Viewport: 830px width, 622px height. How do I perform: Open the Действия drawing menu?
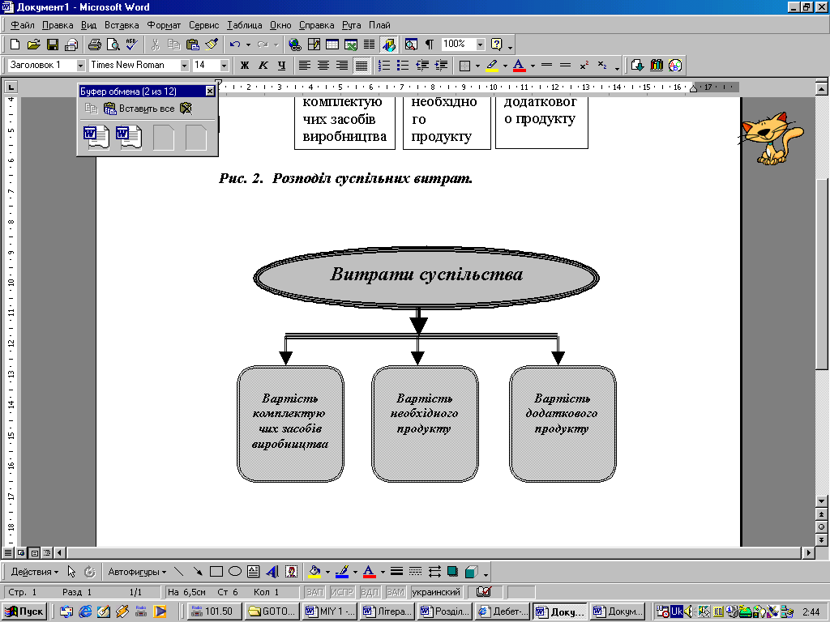click(34, 571)
